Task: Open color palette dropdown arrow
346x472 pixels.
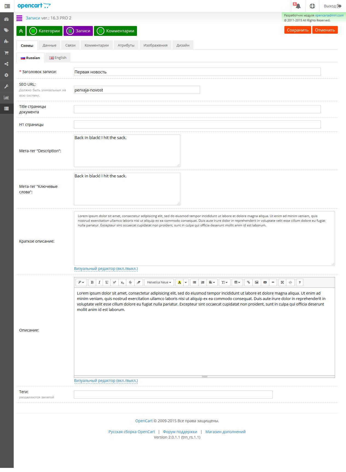Action: pos(186,282)
